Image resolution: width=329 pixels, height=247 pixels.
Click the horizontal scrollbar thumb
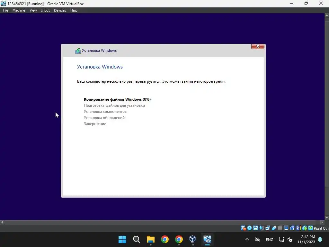pyautogui.click(x=160, y=222)
